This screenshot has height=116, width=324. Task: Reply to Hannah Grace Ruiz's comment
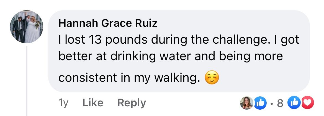point(132,103)
